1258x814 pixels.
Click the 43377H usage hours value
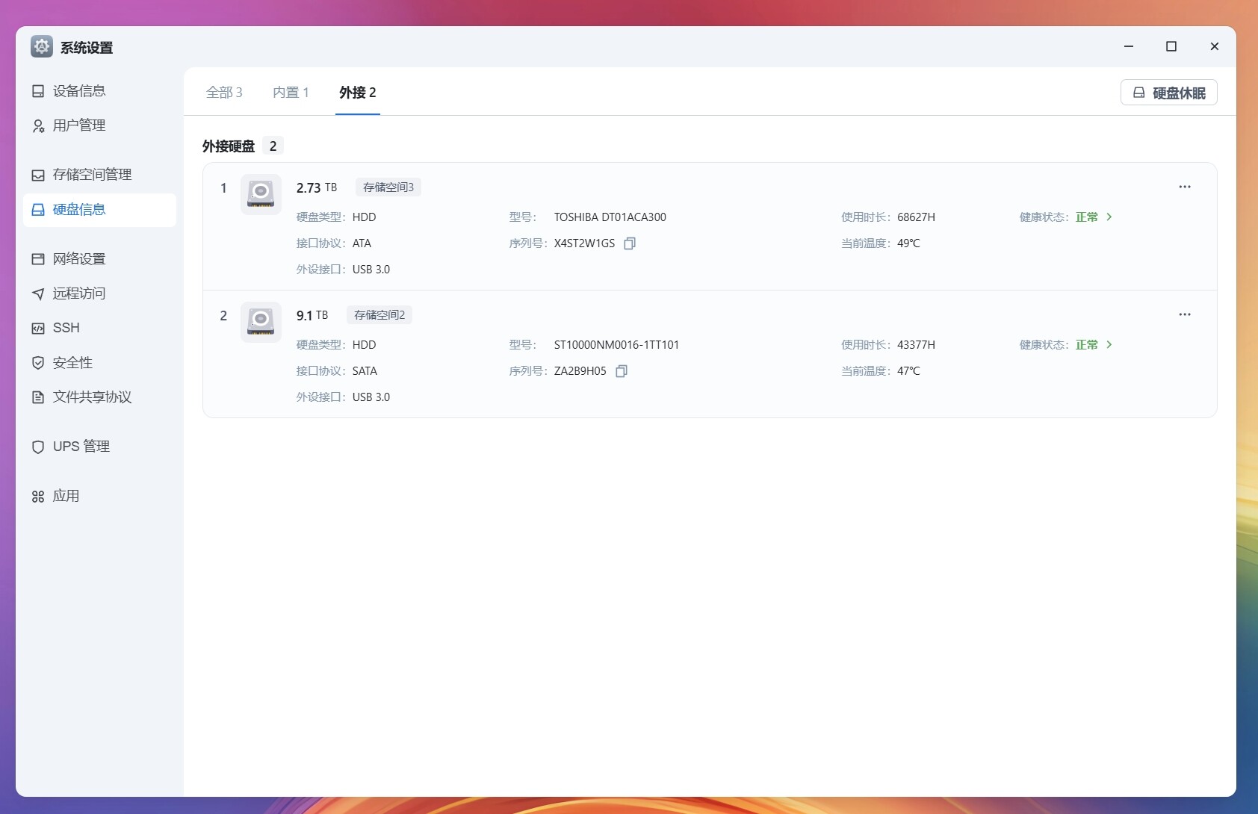click(916, 345)
